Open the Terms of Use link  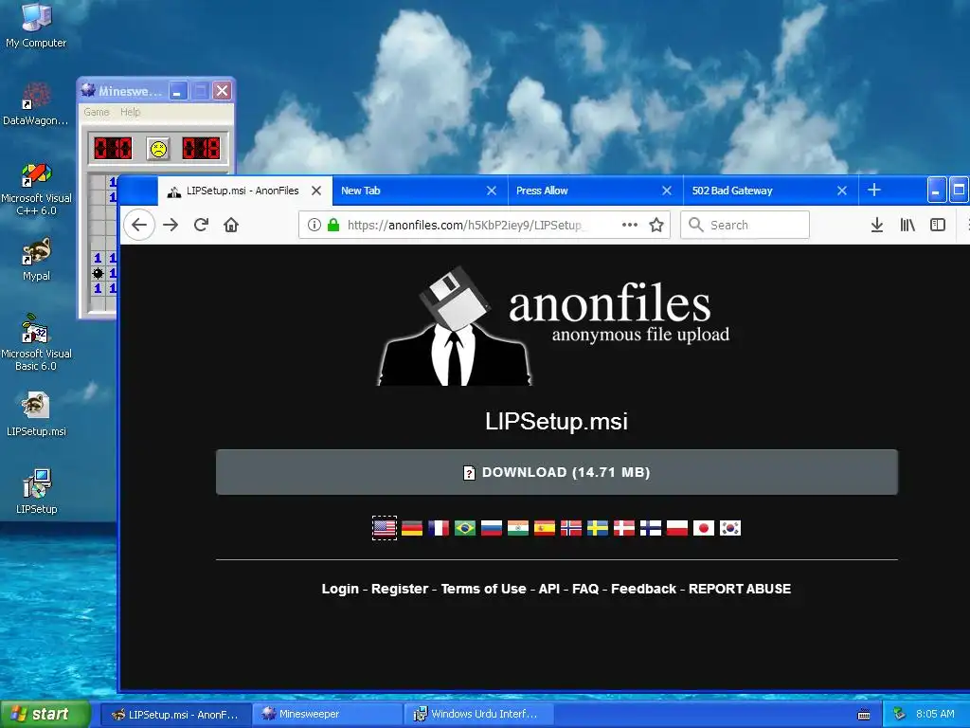click(x=484, y=589)
